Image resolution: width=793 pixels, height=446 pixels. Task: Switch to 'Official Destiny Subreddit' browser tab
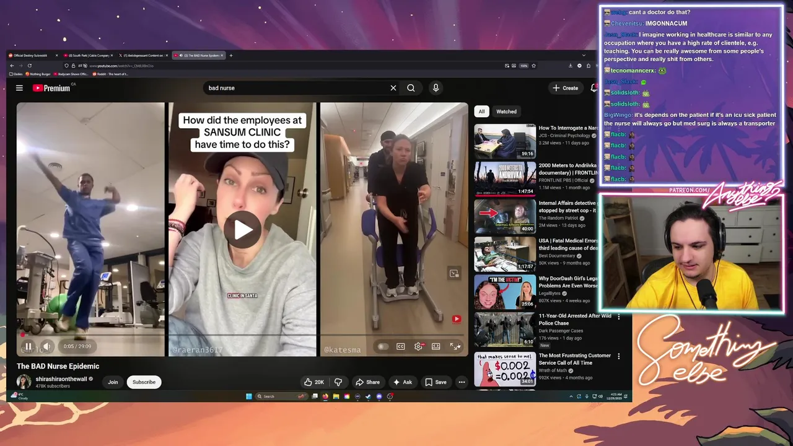click(33, 55)
